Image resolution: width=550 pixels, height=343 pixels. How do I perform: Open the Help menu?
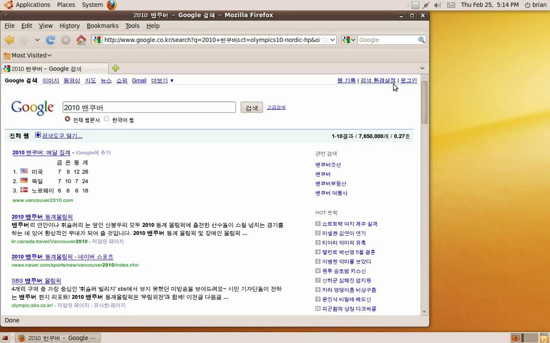click(153, 26)
